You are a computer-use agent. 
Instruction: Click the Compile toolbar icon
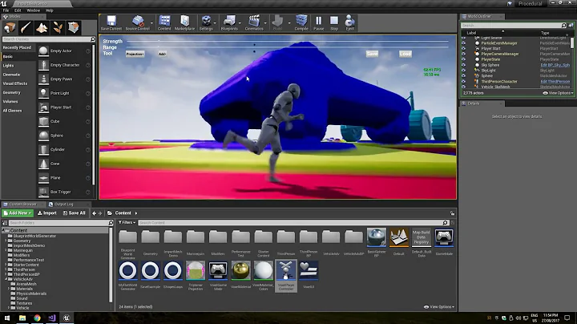point(301,22)
